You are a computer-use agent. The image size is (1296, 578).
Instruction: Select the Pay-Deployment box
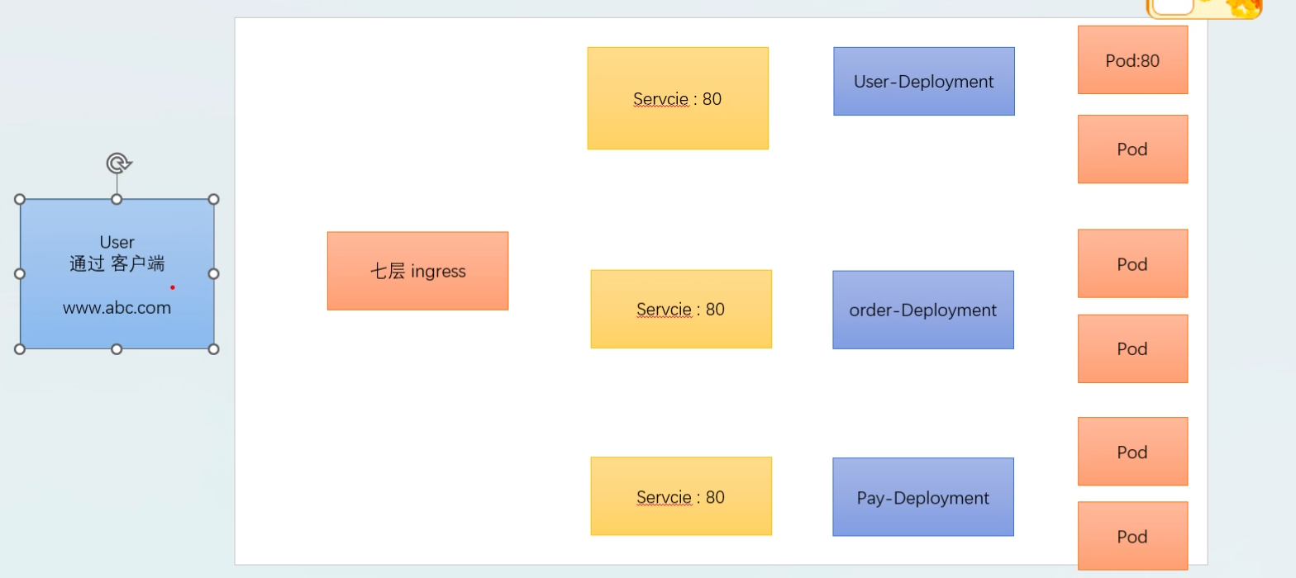922,497
